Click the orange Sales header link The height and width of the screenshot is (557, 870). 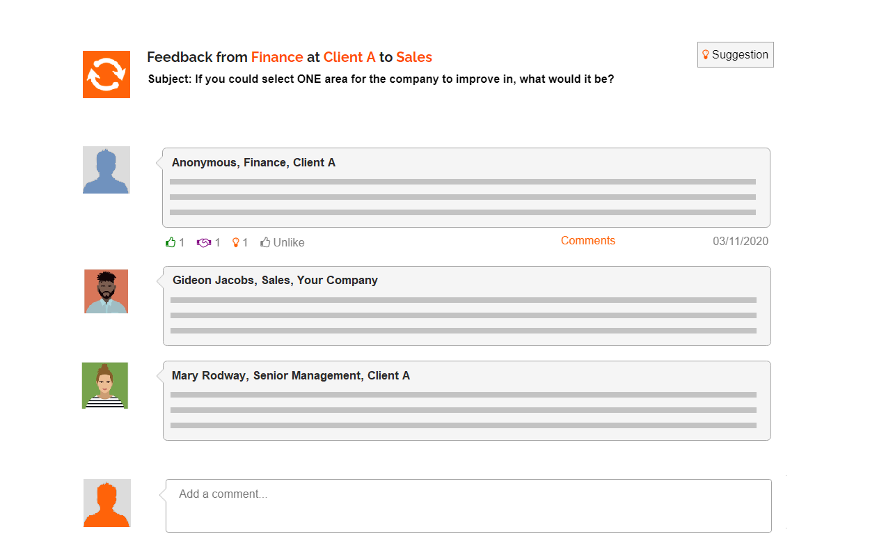pyautogui.click(x=414, y=57)
